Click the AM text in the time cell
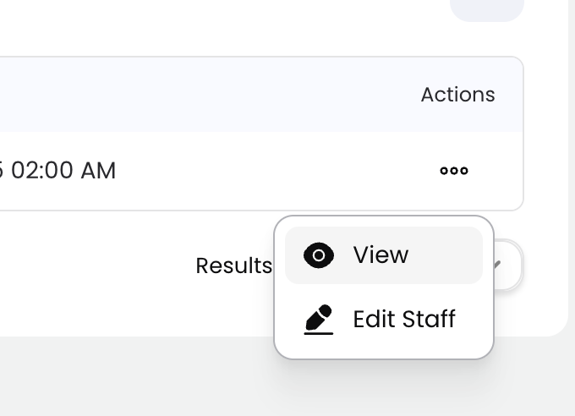The height and width of the screenshot is (416, 575). pyautogui.click(x=98, y=171)
